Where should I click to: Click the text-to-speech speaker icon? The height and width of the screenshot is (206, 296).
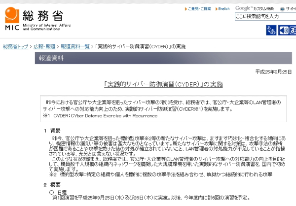(x=284, y=31)
